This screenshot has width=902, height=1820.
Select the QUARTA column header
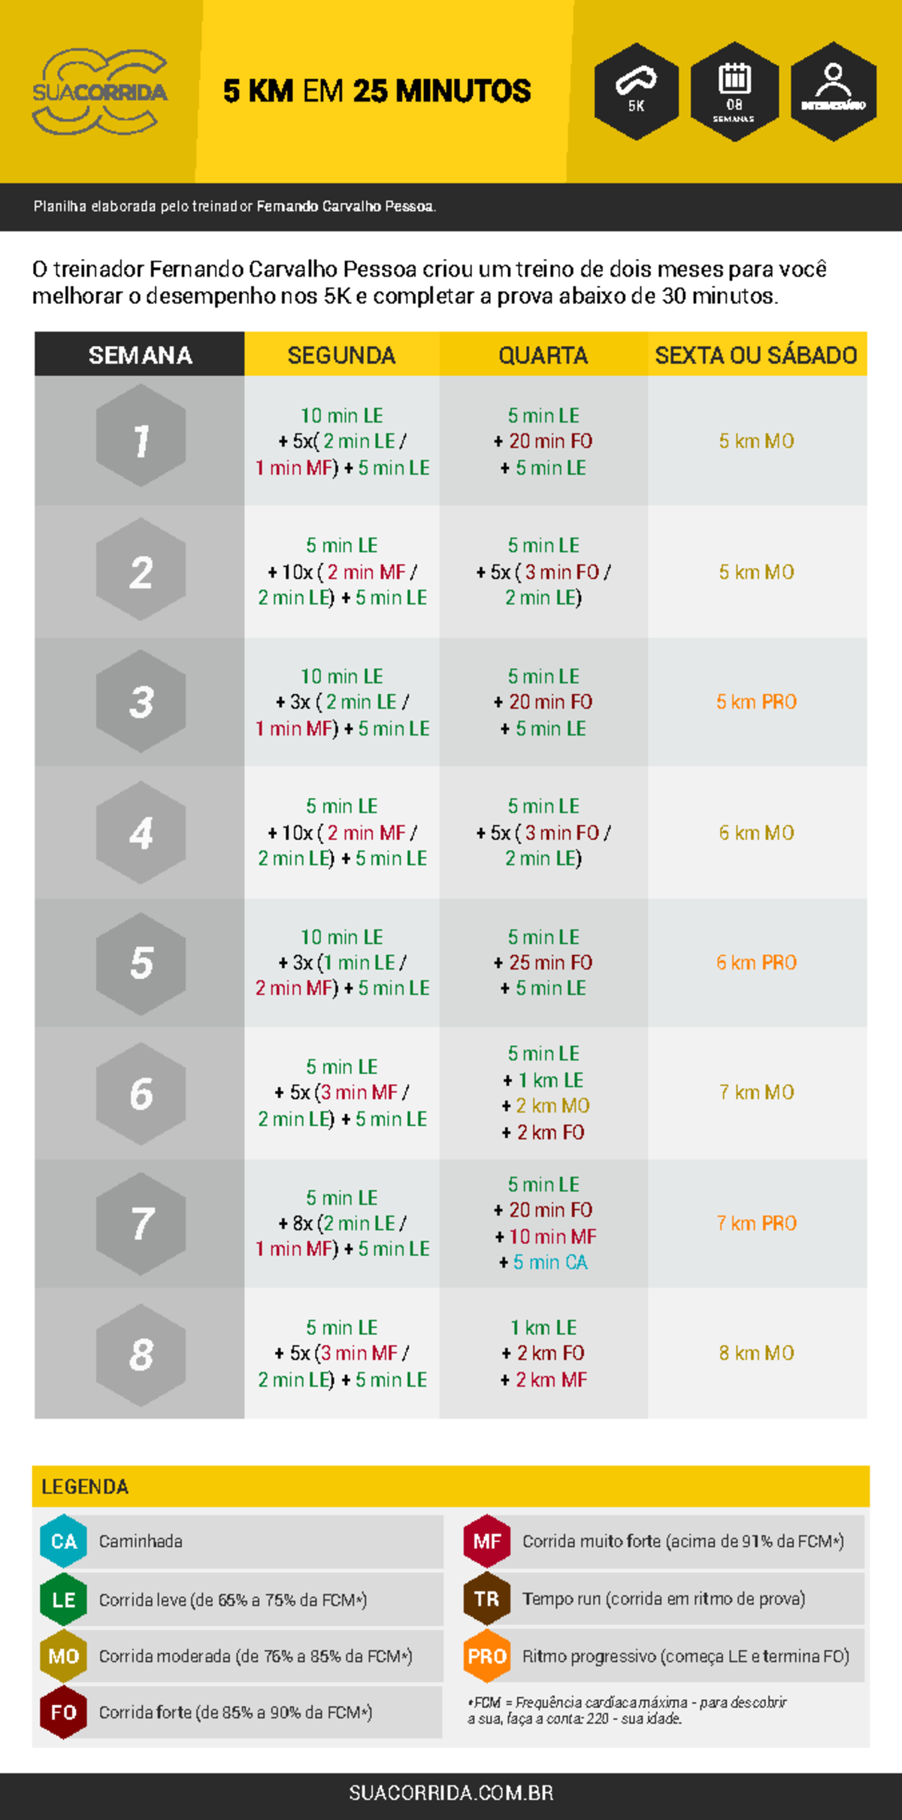coord(543,355)
